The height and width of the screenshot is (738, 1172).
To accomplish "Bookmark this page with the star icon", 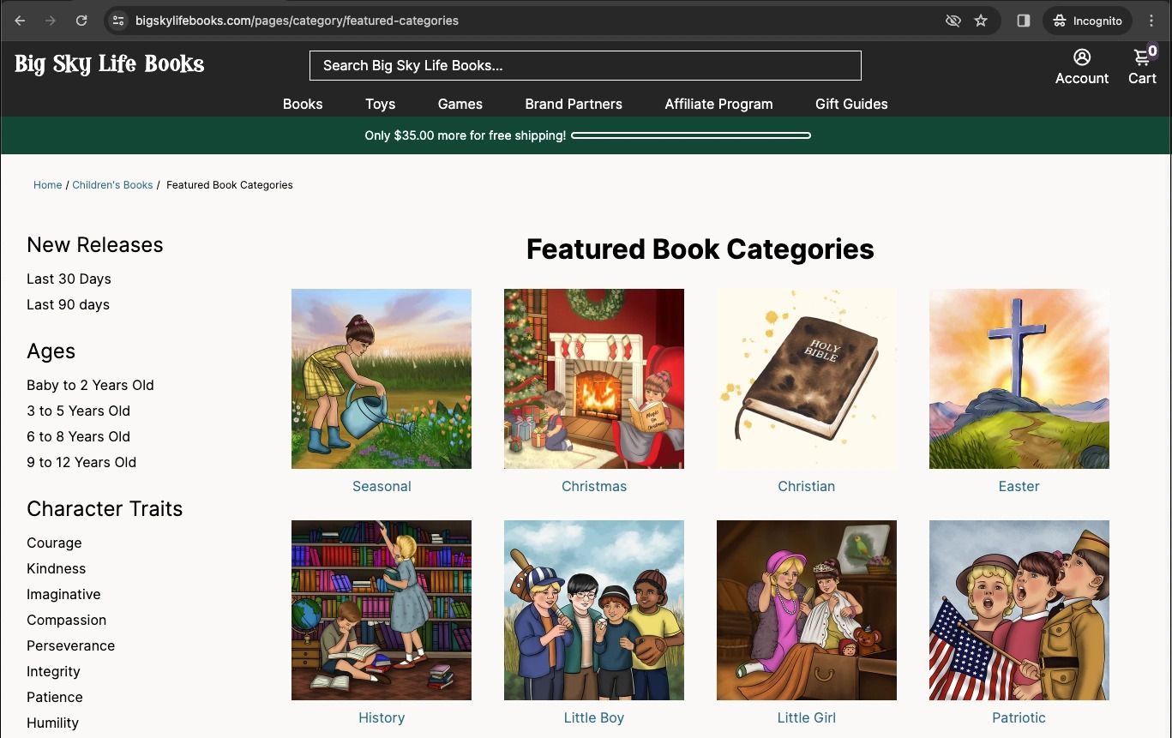I will pos(981,21).
